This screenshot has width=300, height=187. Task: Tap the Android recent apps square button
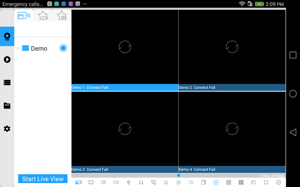pyautogui.click(x=293, y=55)
